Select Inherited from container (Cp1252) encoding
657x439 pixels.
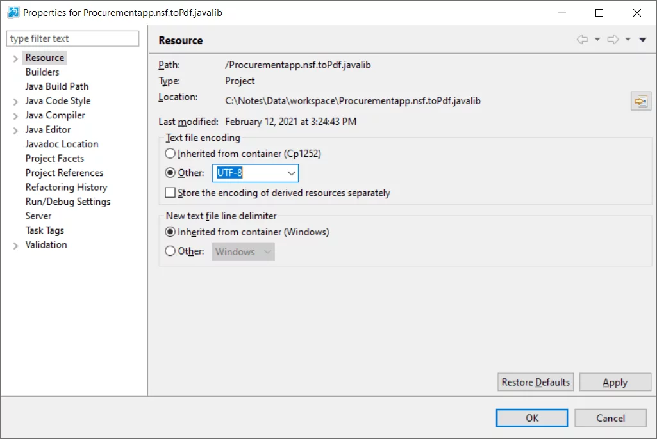point(170,154)
